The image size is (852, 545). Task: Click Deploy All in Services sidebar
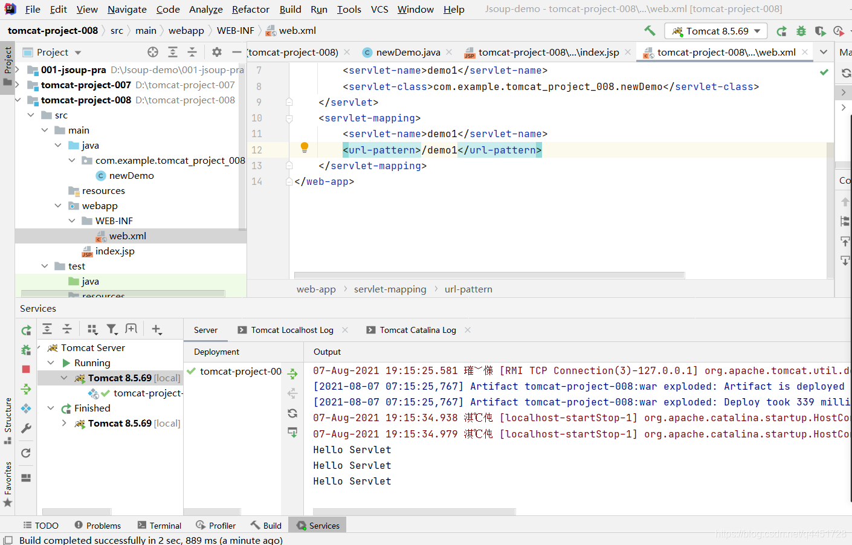click(26, 389)
